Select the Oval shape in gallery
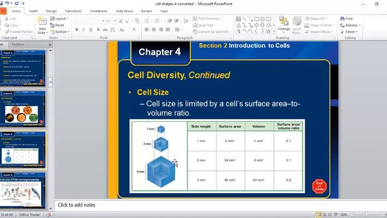 coord(262,19)
